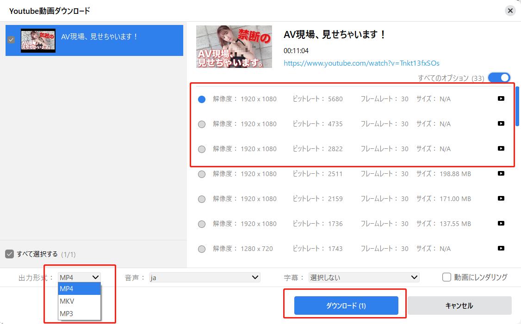Viewport: 521px width, 324px height.
Task: Click the すべてのオプション (33) label
Action: tap(451, 78)
